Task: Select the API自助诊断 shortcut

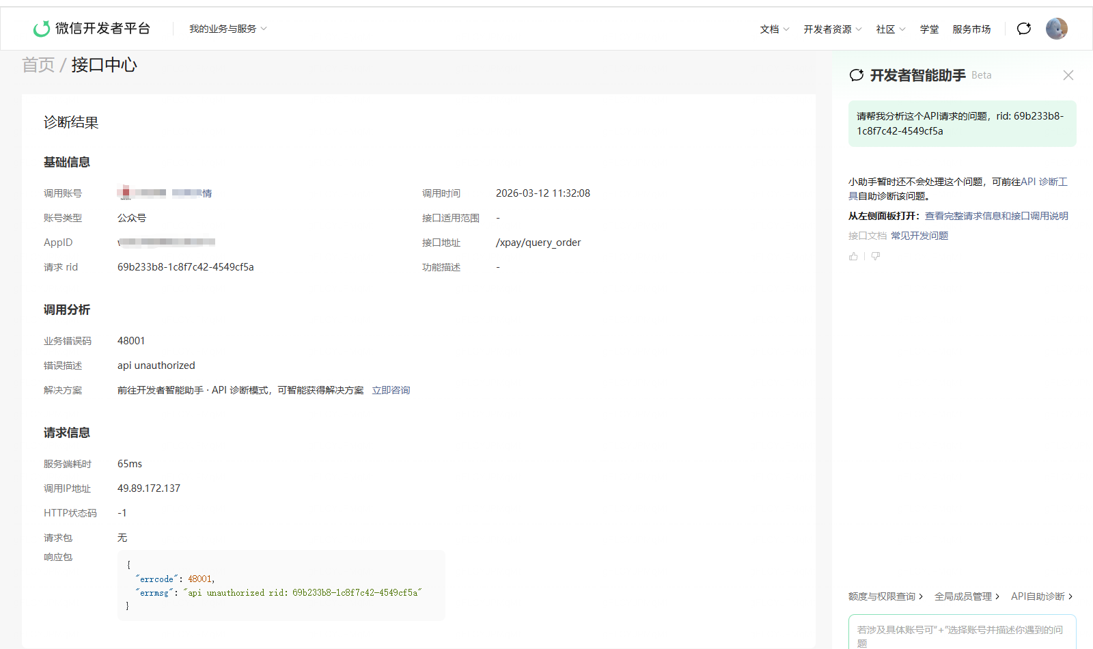Action: [x=1042, y=596]
